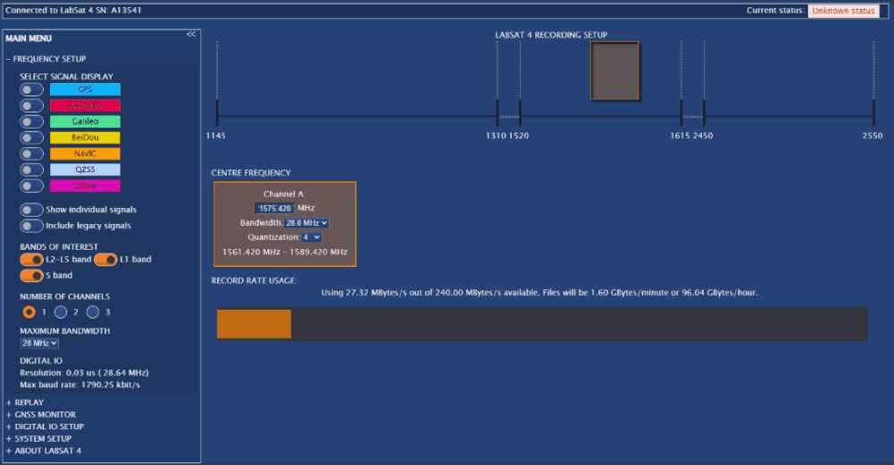Collapse the Frequency Setup section
The width and height of the screenshot is (894, 465).
click(46, 59)
